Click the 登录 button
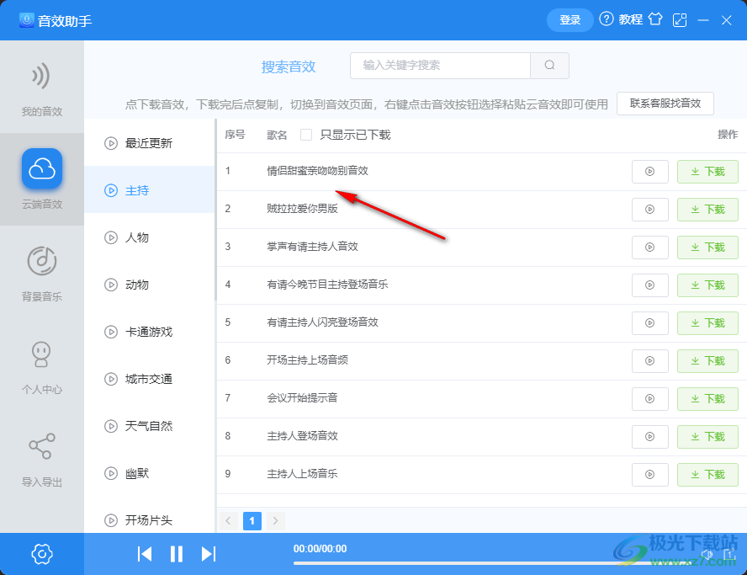 click(x=570, y=19)
